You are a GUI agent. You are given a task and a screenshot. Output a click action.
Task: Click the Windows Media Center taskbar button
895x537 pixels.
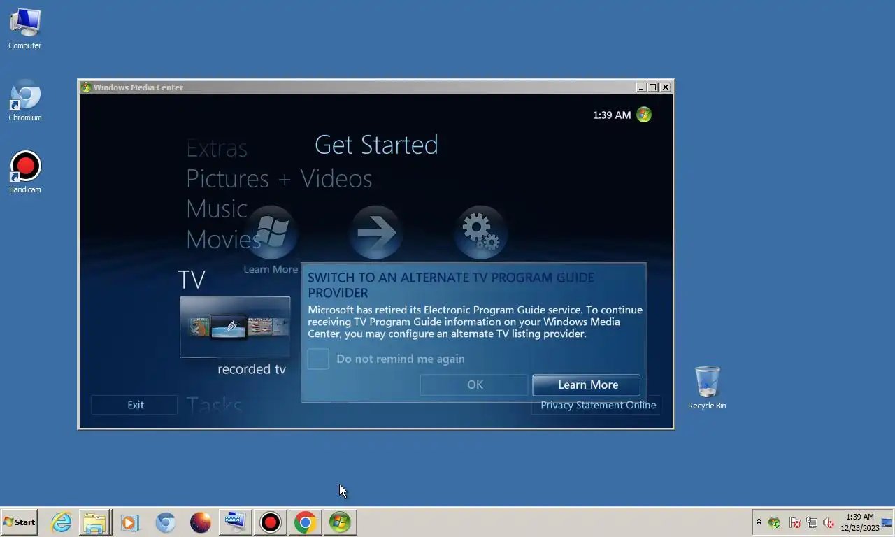click(x=340, y=522)
